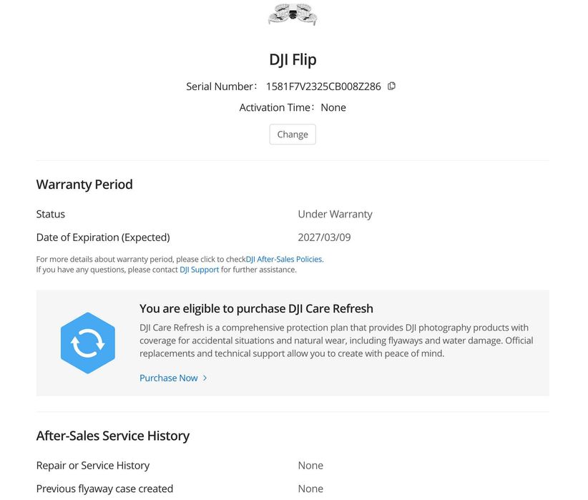Click the serial number 1581F7V2325CB008Z286
The height and width of the screenshot is (500, 588).
323,87
